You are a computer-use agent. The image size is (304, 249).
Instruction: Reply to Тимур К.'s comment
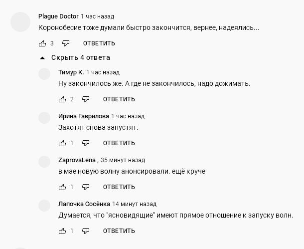pyautogui.click(x=119, y=99)
